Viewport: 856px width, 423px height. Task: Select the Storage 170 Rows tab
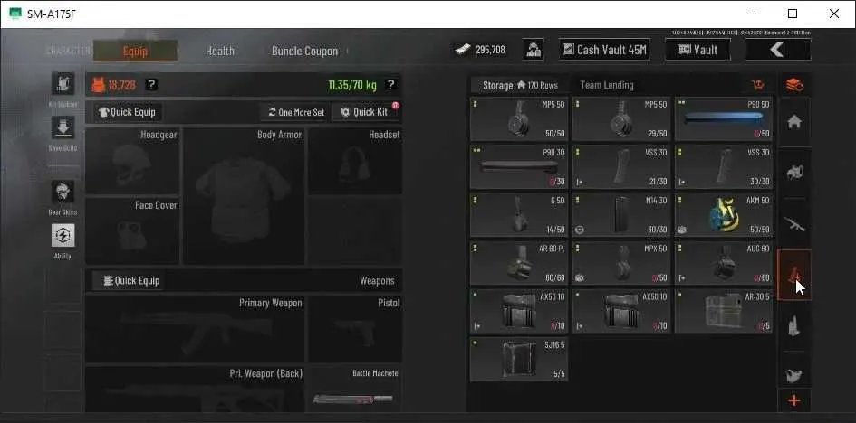click(519, 85)
